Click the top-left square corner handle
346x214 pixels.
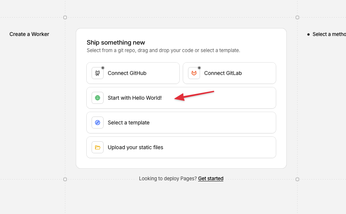tap(65, 17)
